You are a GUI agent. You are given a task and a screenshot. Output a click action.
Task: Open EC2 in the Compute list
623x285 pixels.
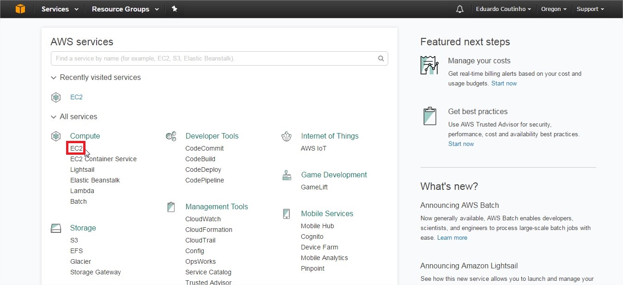pyautogui.click(x=76, y=148)
